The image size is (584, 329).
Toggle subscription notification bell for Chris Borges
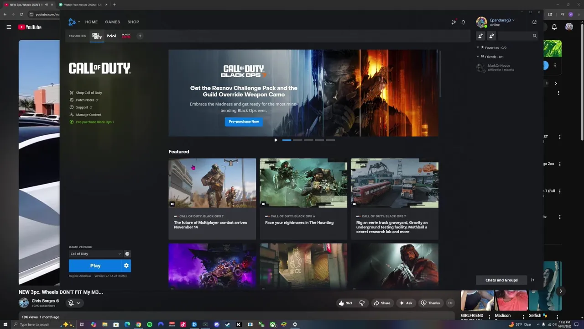pyautogui.click(x=71, y=303)
